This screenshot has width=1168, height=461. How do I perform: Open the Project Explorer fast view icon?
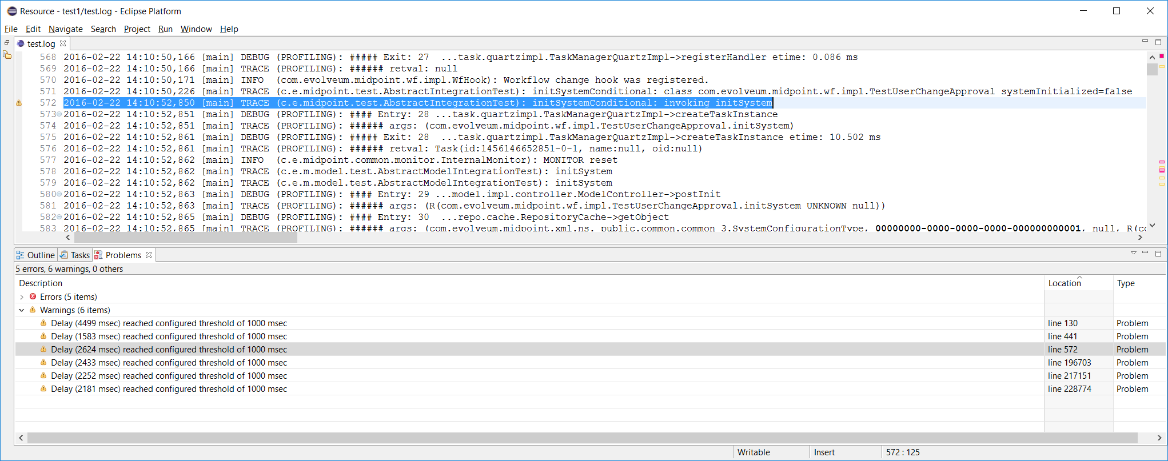coord(7,55)
